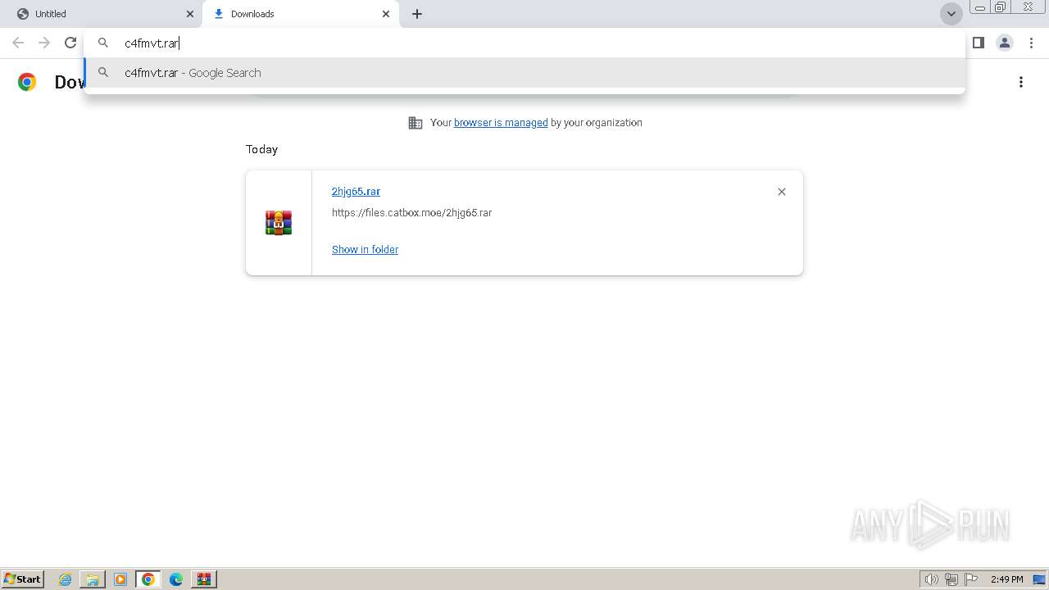The image size is (1049, 590).
Task: Open the 2hjg65.rar download link
Action: point(356,192)
